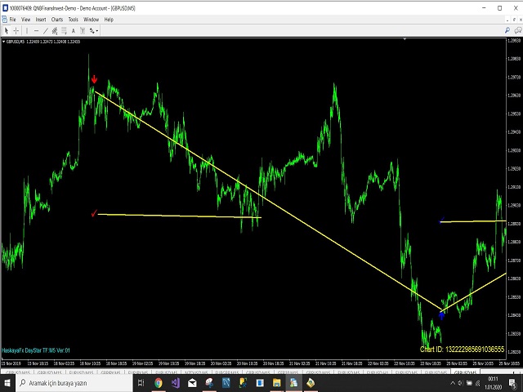Open Visual Studio from taskbar
The width and height of the screenshot is (523, 392).
point(176,383)
